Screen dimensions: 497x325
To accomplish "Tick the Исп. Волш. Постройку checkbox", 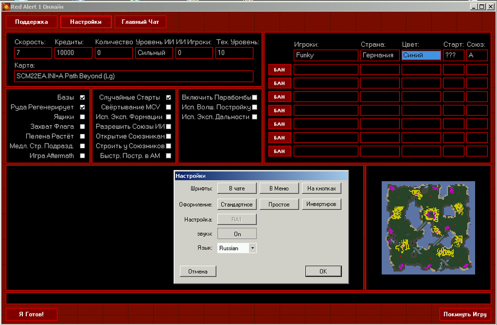I will tap(255, 107).
